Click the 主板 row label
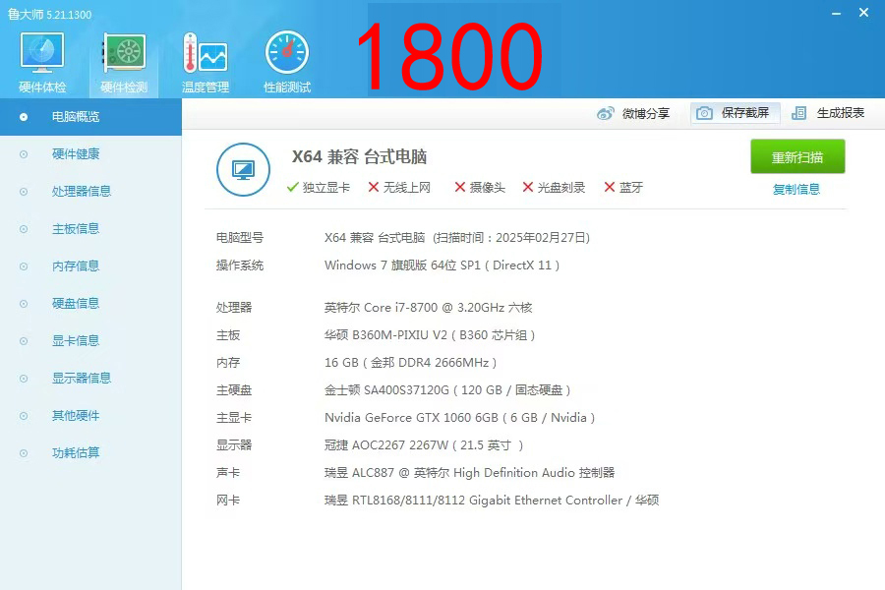 (x=228, y=335)
